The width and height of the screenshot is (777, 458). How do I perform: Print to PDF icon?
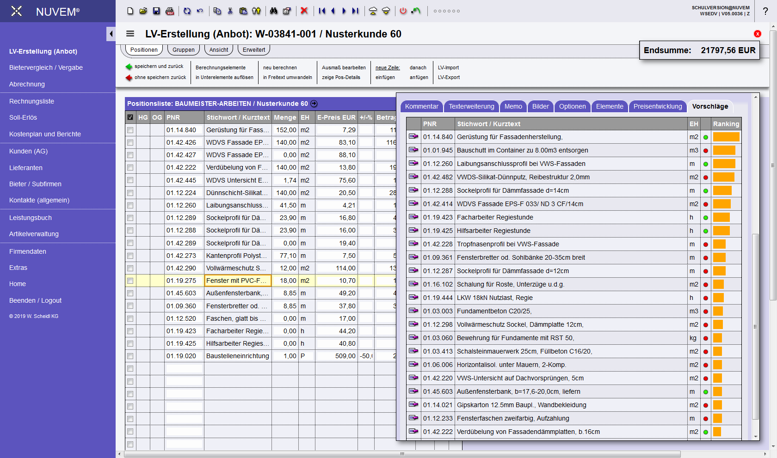click(170, 11)
